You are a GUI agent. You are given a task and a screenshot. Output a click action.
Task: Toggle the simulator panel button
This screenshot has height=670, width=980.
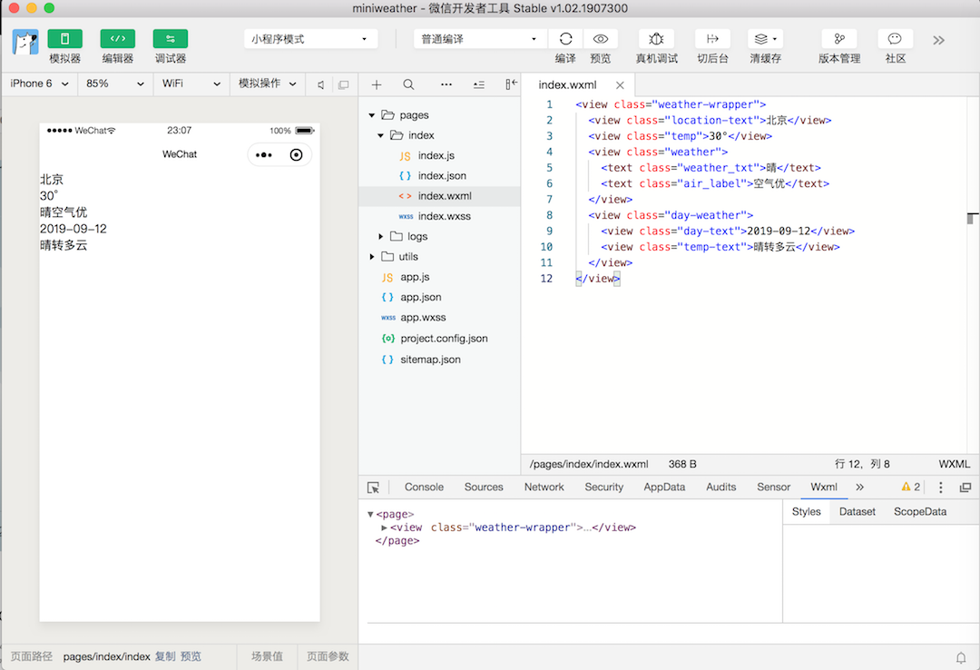pyautogui.click(x=64, y=39)
